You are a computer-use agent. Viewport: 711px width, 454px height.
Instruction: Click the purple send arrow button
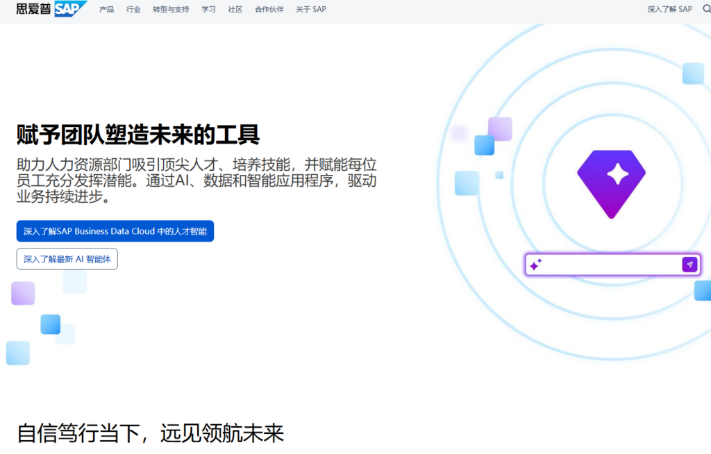(689, 264)
